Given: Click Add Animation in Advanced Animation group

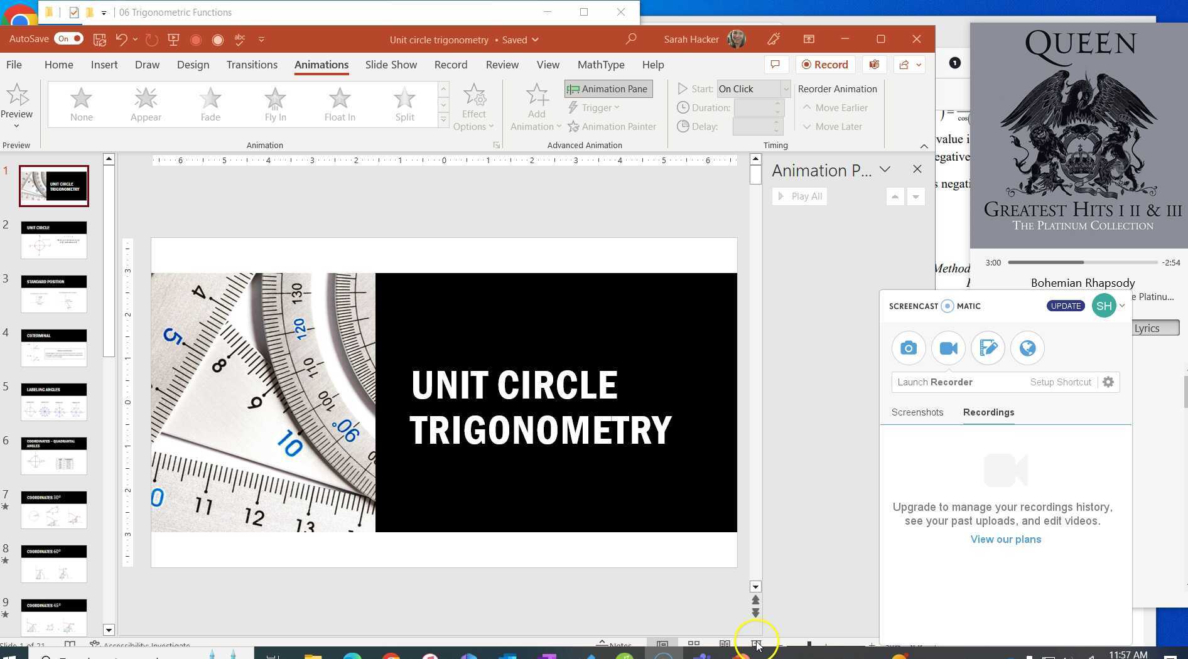Looking at the screenshot, I should coord(536,107).
